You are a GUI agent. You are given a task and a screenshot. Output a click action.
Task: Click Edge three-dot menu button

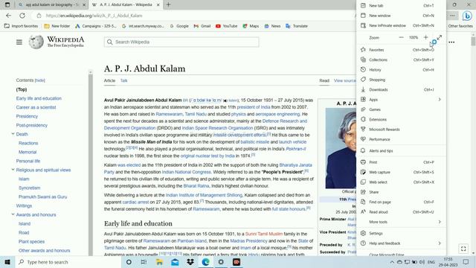pos(452,16)
